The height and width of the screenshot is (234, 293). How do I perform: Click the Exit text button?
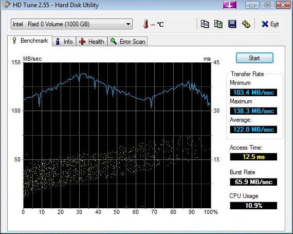274,24
